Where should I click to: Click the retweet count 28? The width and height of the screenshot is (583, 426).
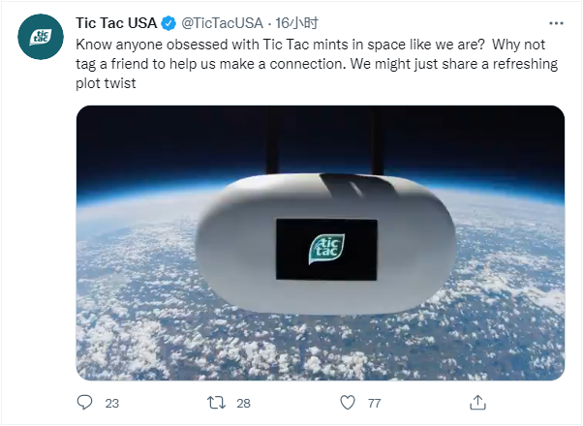coord(243,404)
